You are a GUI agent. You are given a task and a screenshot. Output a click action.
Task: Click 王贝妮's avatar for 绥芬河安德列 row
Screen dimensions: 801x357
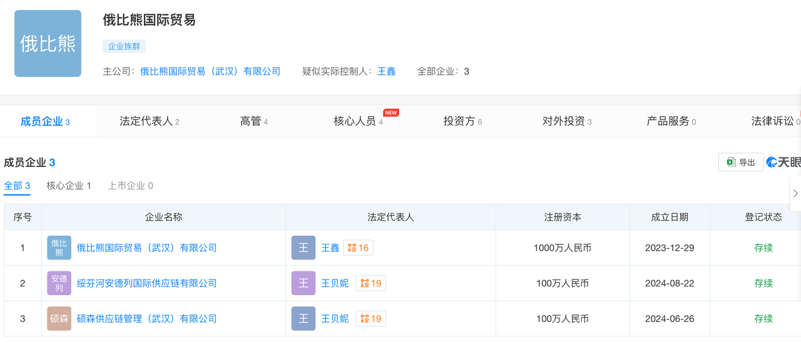[x=304, y=283]
